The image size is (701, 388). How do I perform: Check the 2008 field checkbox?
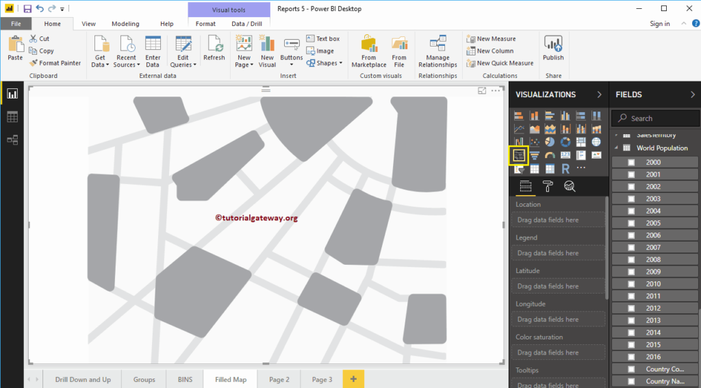click(x=631, y=260)
